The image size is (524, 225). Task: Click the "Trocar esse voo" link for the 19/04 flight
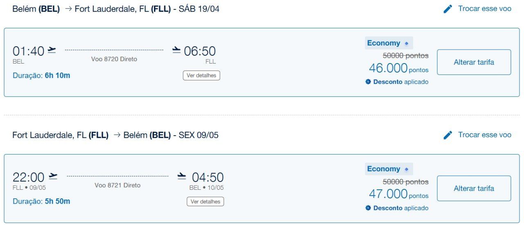click(484, 9)
